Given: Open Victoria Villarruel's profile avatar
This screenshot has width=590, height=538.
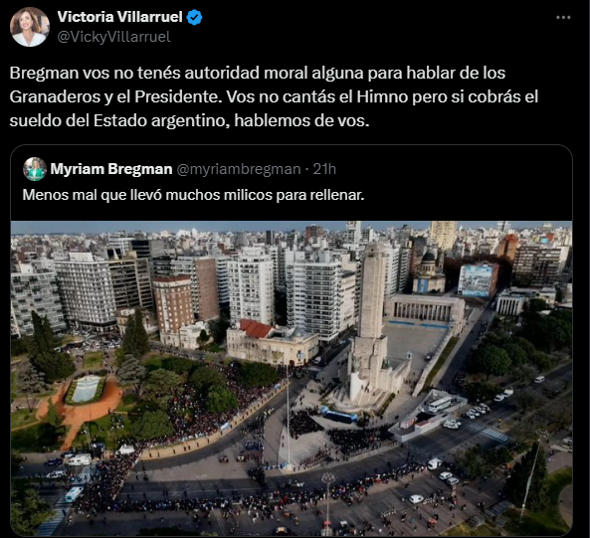Looking at the screenshot, I should [29, 27].
